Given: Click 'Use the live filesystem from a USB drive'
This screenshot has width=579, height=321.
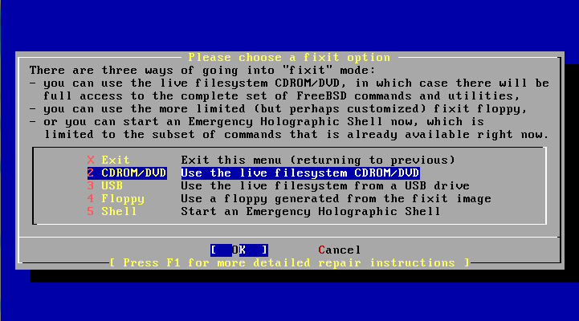Looking at the screenshot, I should tap(325, 186).
